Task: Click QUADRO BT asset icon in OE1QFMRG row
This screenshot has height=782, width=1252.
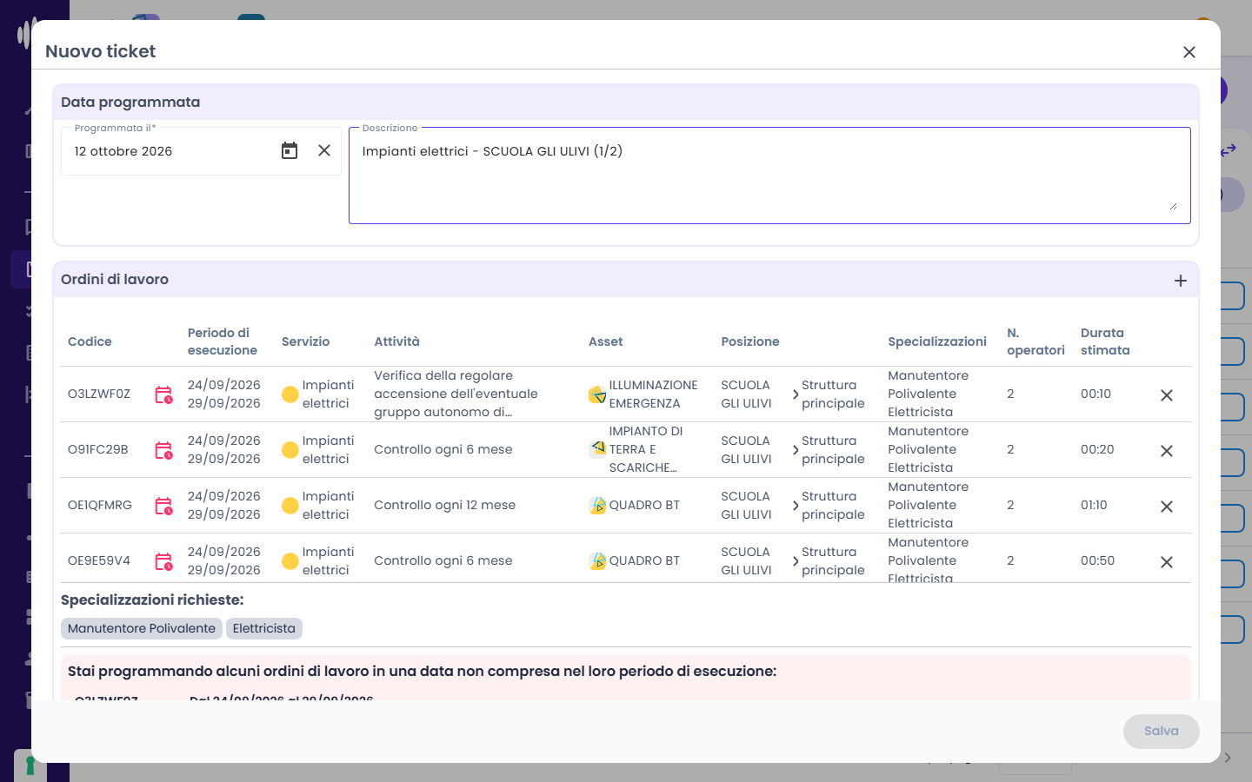Action: click(597, 506)
